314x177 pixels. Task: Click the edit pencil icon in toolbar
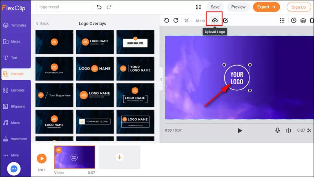coord(225,20)
